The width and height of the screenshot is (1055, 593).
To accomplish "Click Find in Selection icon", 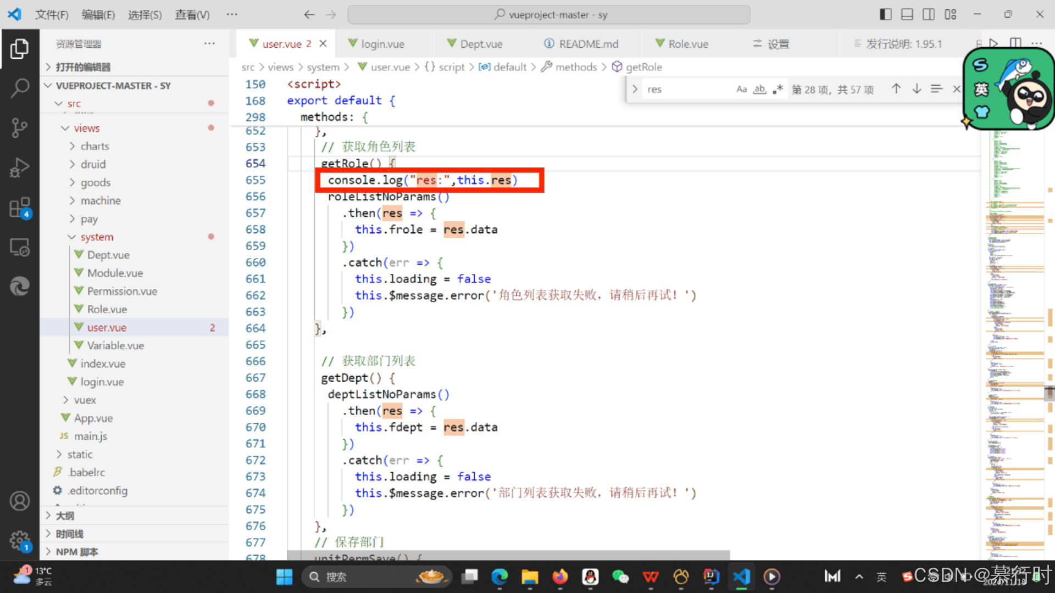I will point(937,89).
